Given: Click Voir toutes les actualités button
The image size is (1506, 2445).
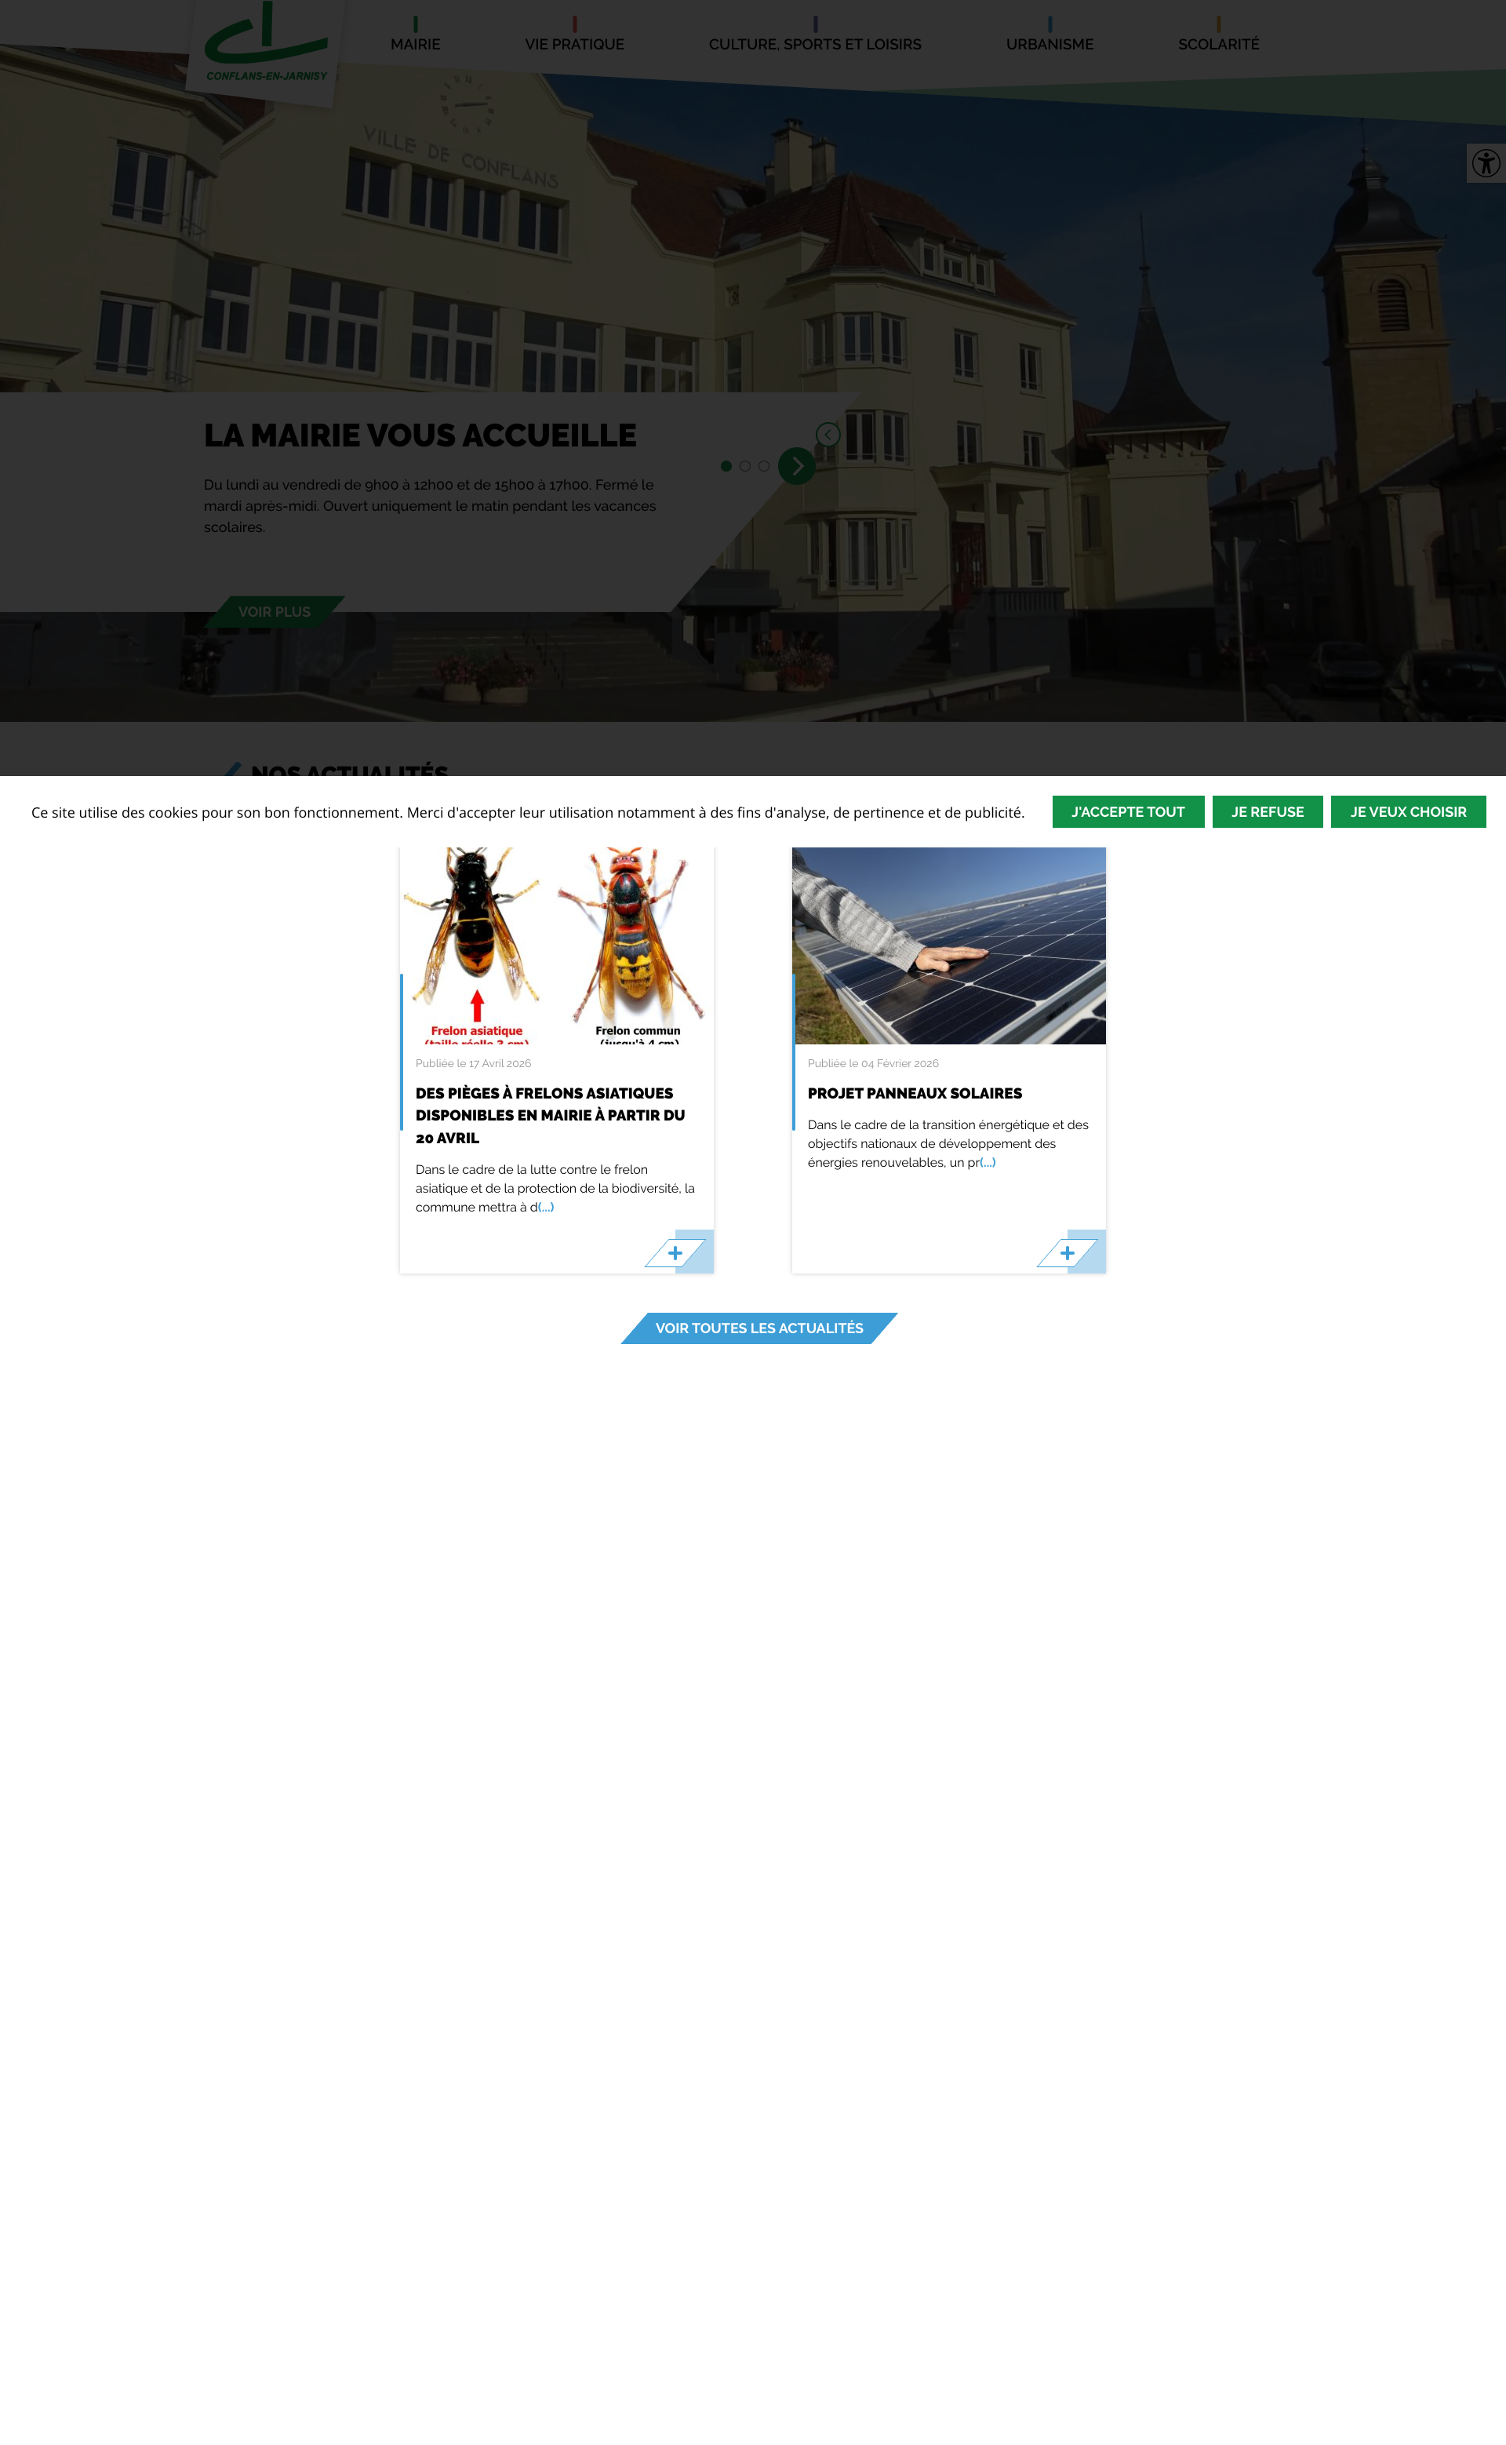Looking at the screenshot, I should click(x=759, y=1328).
